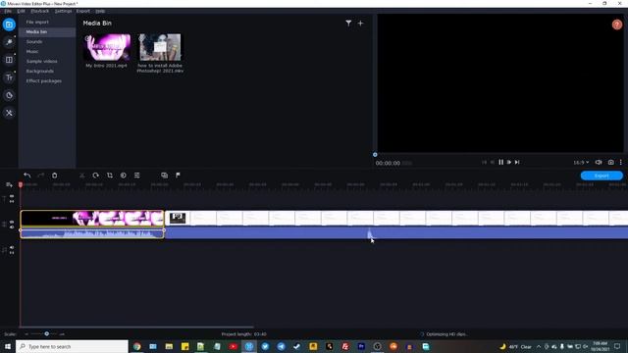Open the Crop tool
Screen dimensions: 628x353
point(109,176)
